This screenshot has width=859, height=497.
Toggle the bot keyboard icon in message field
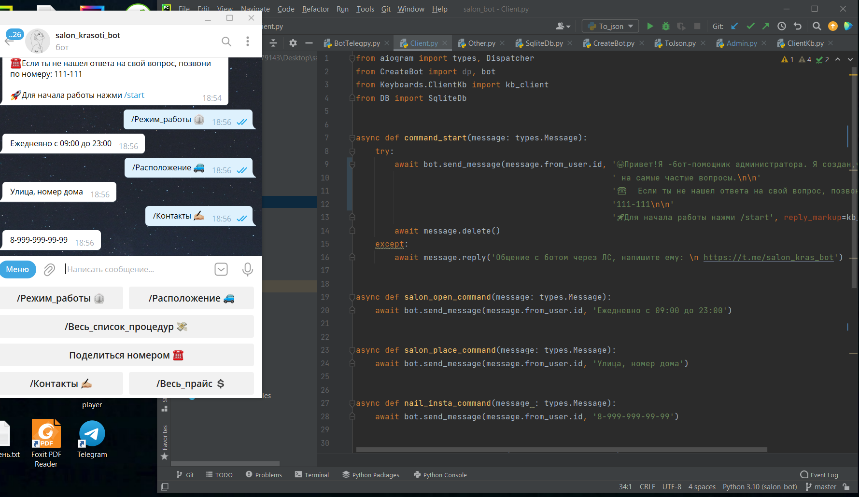tap(221, 269)
